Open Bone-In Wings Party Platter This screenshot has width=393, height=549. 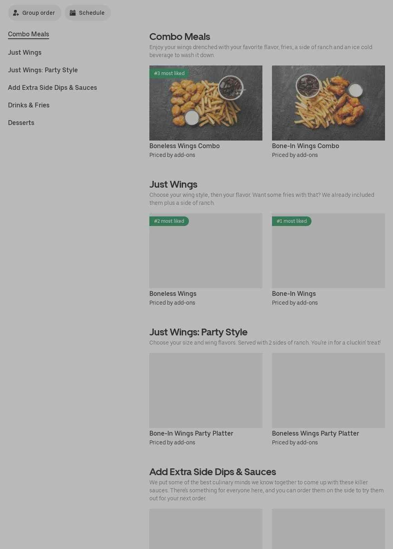[206, 400]
